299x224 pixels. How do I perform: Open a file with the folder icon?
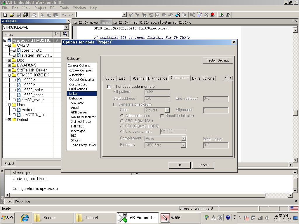[12, 15]
